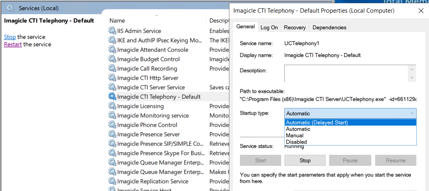This screenshot has width=429, height=191.
Task: Click the gear icon for Imagicle Attendant Console
Action: pyautogui.click(x=112, y=50)
